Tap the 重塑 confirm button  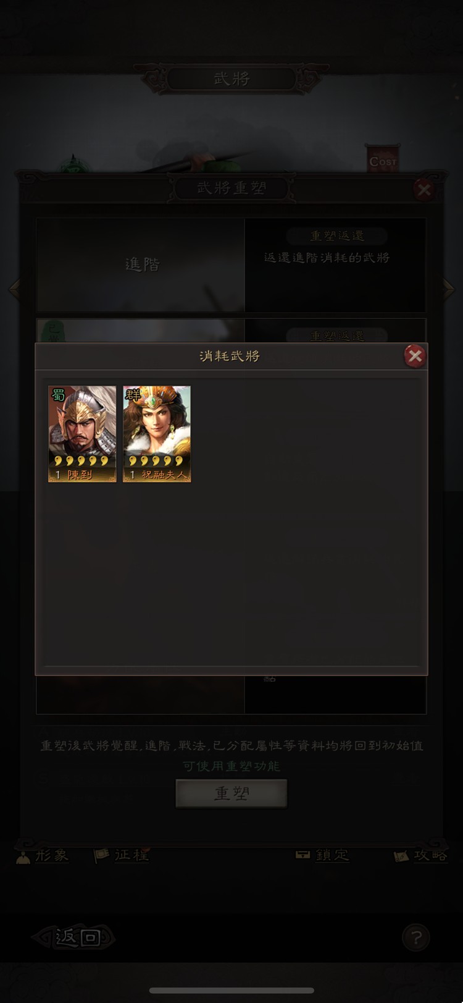[231, 794]
